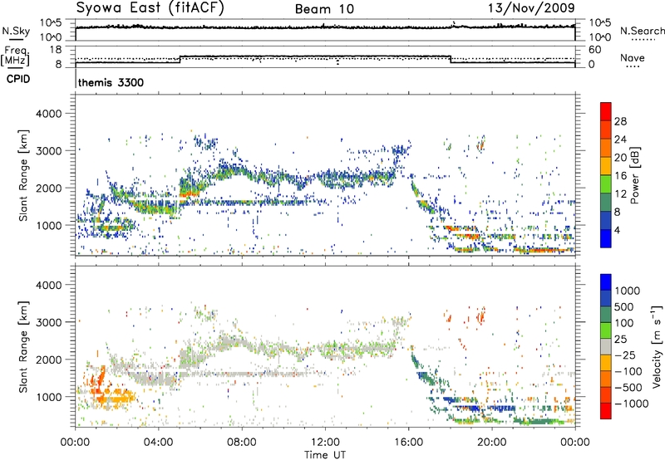Click the 'CPID' label

[x=18, y=79]
